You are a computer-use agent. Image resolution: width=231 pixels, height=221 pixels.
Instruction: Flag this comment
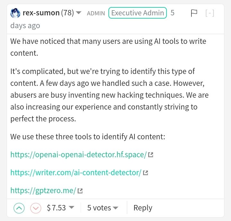pos(194,13)
